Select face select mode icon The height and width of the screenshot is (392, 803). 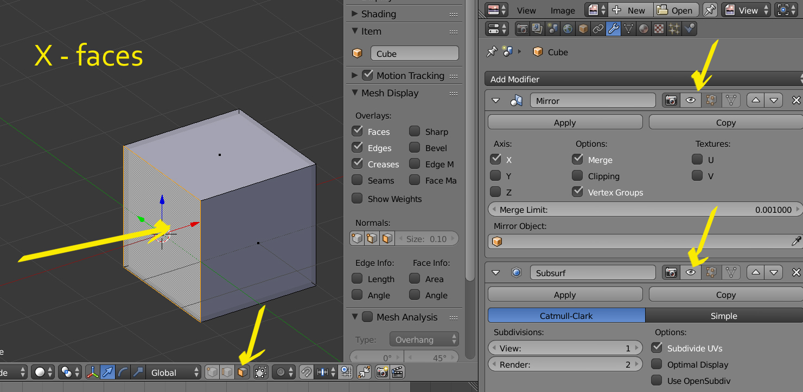tap(243, 372)
